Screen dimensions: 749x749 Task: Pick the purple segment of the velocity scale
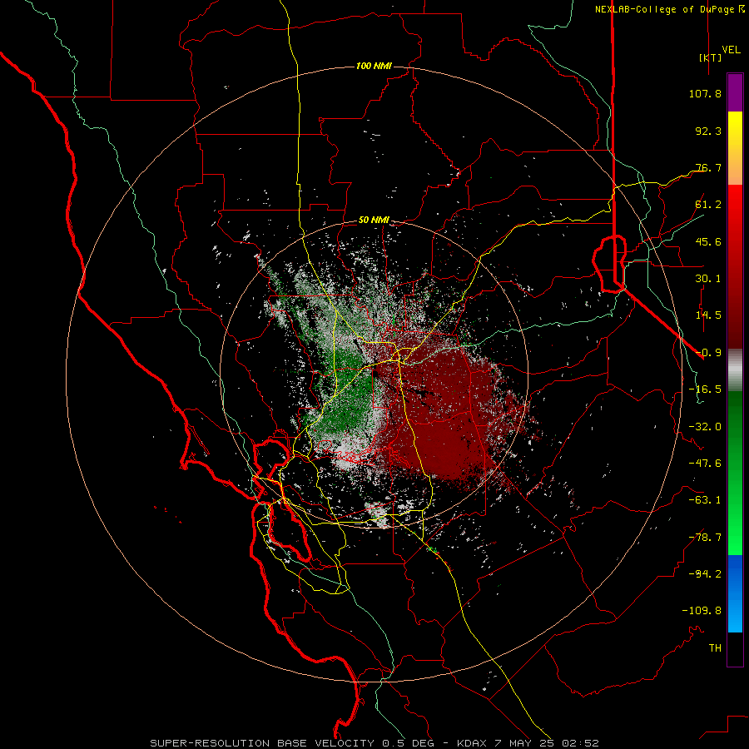tap(735, 93)
